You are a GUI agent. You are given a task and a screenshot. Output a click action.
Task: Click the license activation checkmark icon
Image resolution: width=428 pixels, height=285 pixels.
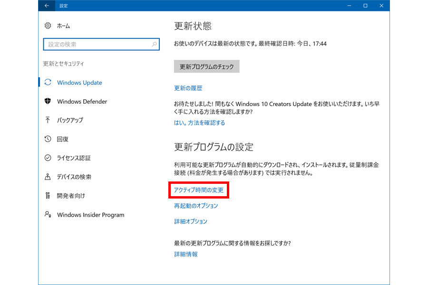pos(48,158)
